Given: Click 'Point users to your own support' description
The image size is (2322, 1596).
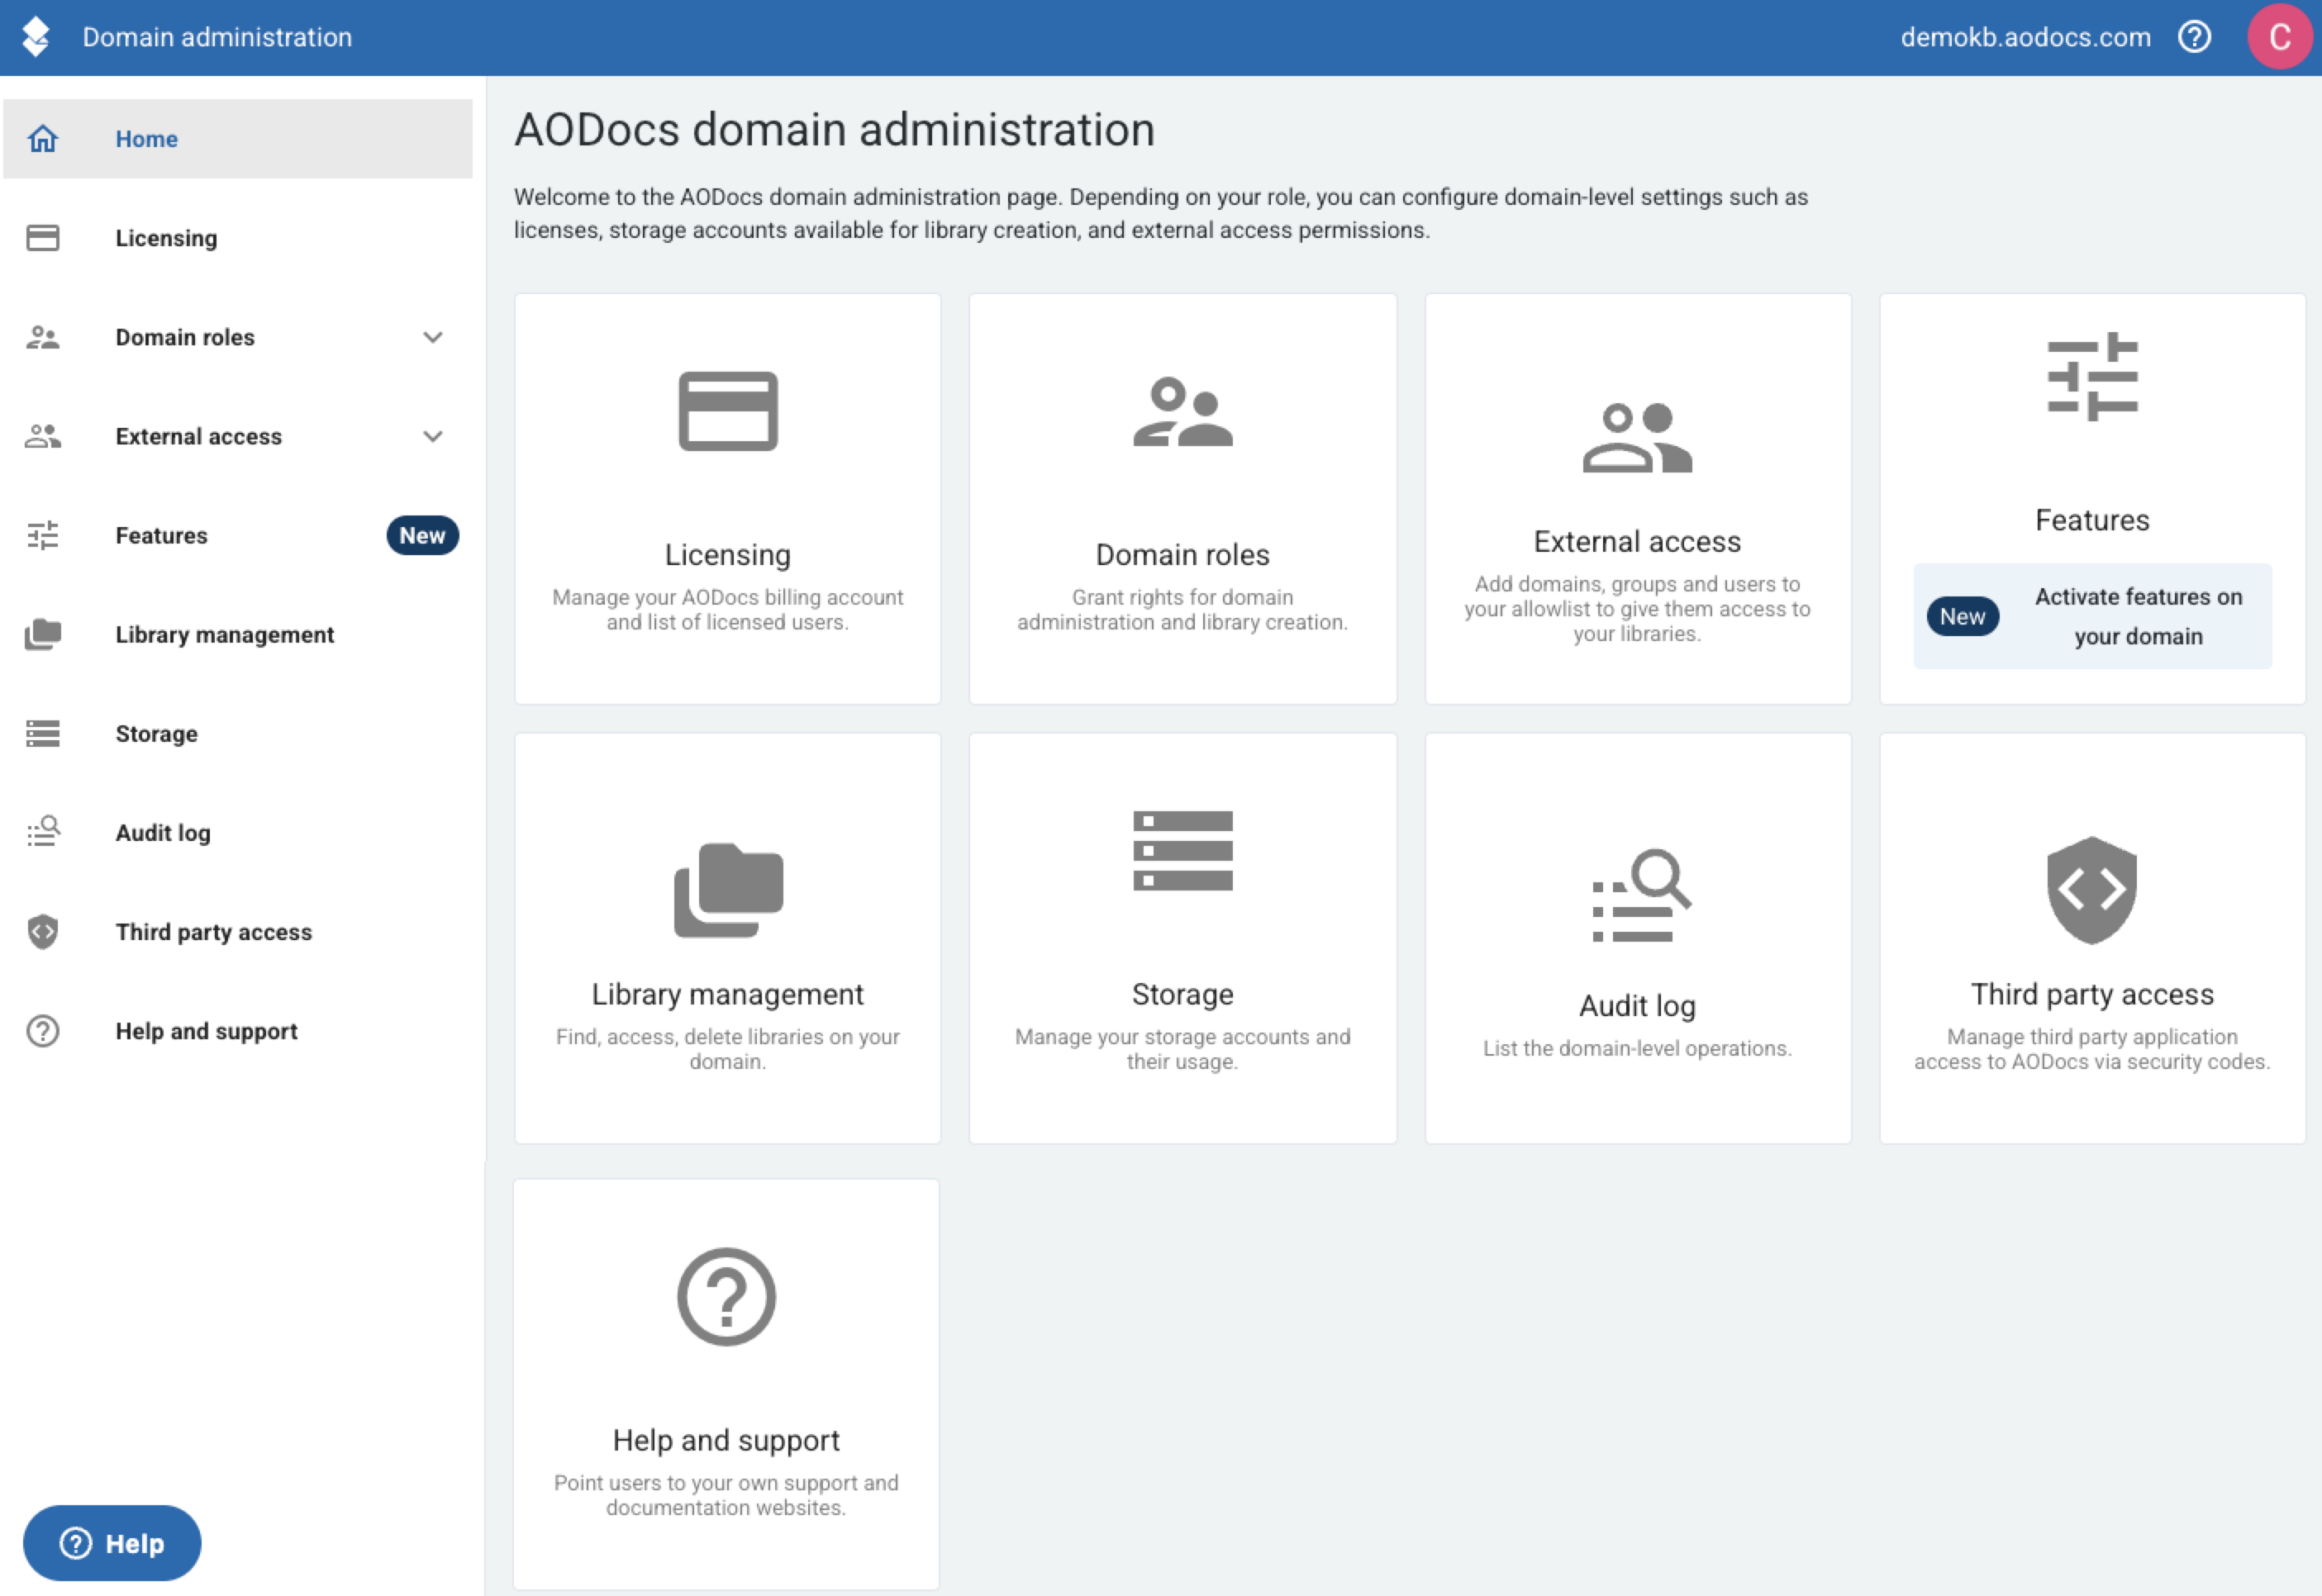Looking at the screenshot, I should pyautogui.click(x=727, y=1495).
